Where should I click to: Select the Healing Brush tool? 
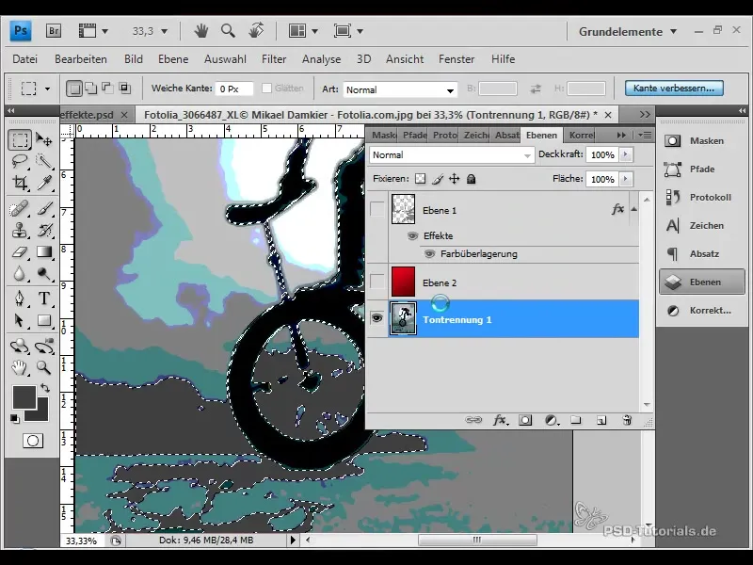(20, 209)
